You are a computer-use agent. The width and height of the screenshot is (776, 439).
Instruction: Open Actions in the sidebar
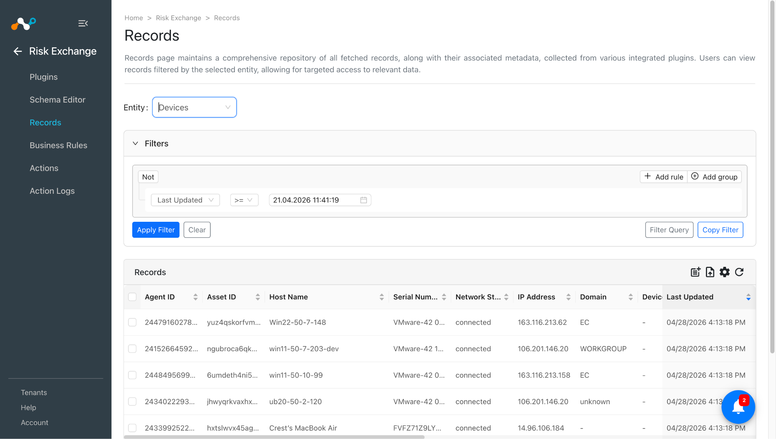pyautogui.click(x=44, y=168)
